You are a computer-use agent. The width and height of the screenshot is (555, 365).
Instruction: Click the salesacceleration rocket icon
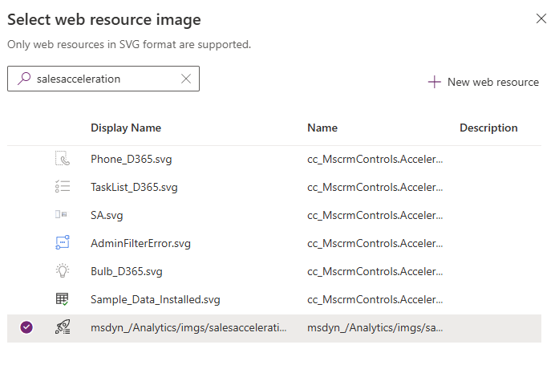point(62,327)
